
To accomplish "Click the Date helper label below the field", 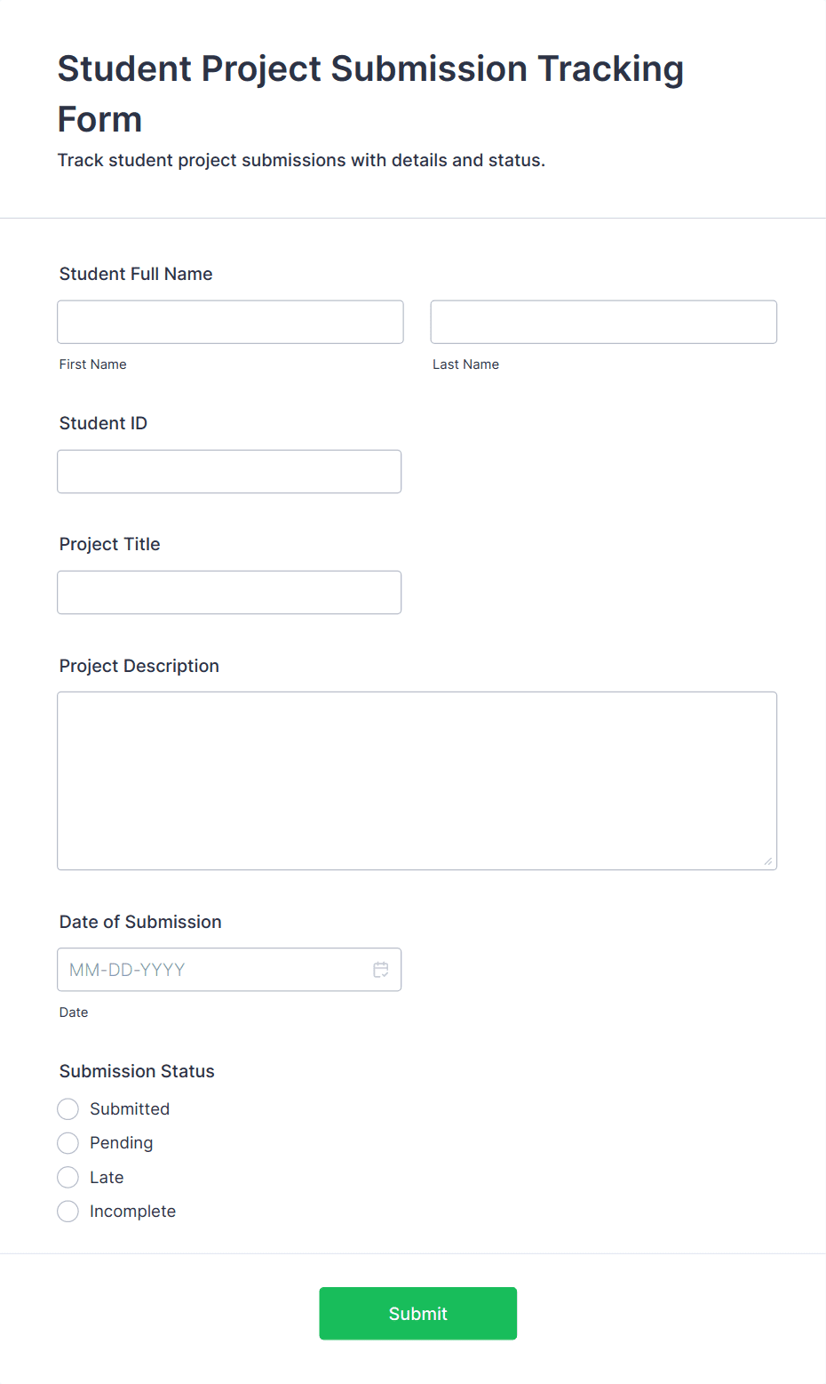I will point(74,1012).
